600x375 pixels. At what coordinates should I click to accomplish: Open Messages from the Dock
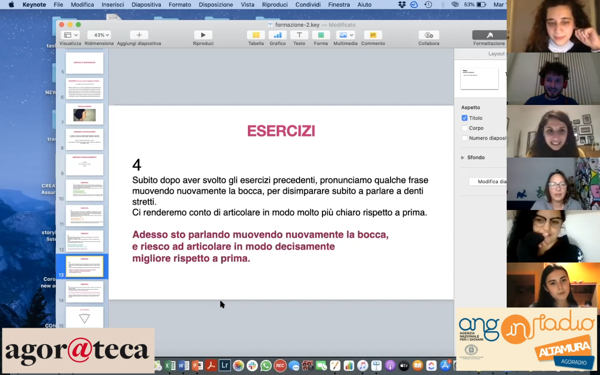(294, 366)
